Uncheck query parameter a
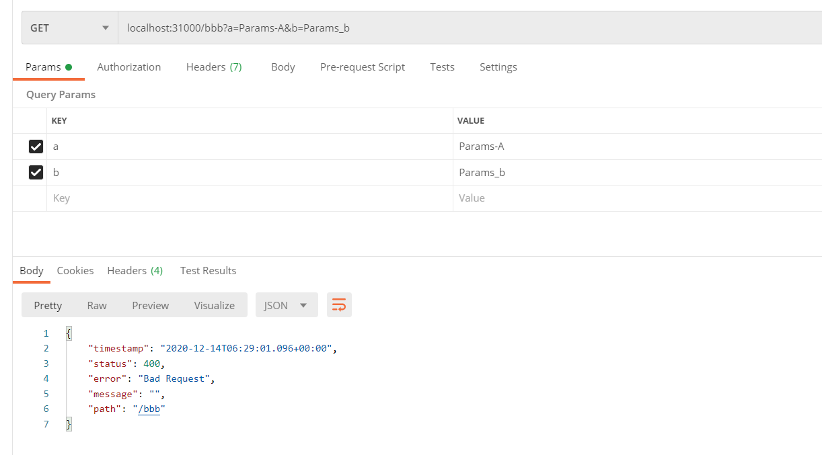The image size is (822, 455). coord(36,146)
